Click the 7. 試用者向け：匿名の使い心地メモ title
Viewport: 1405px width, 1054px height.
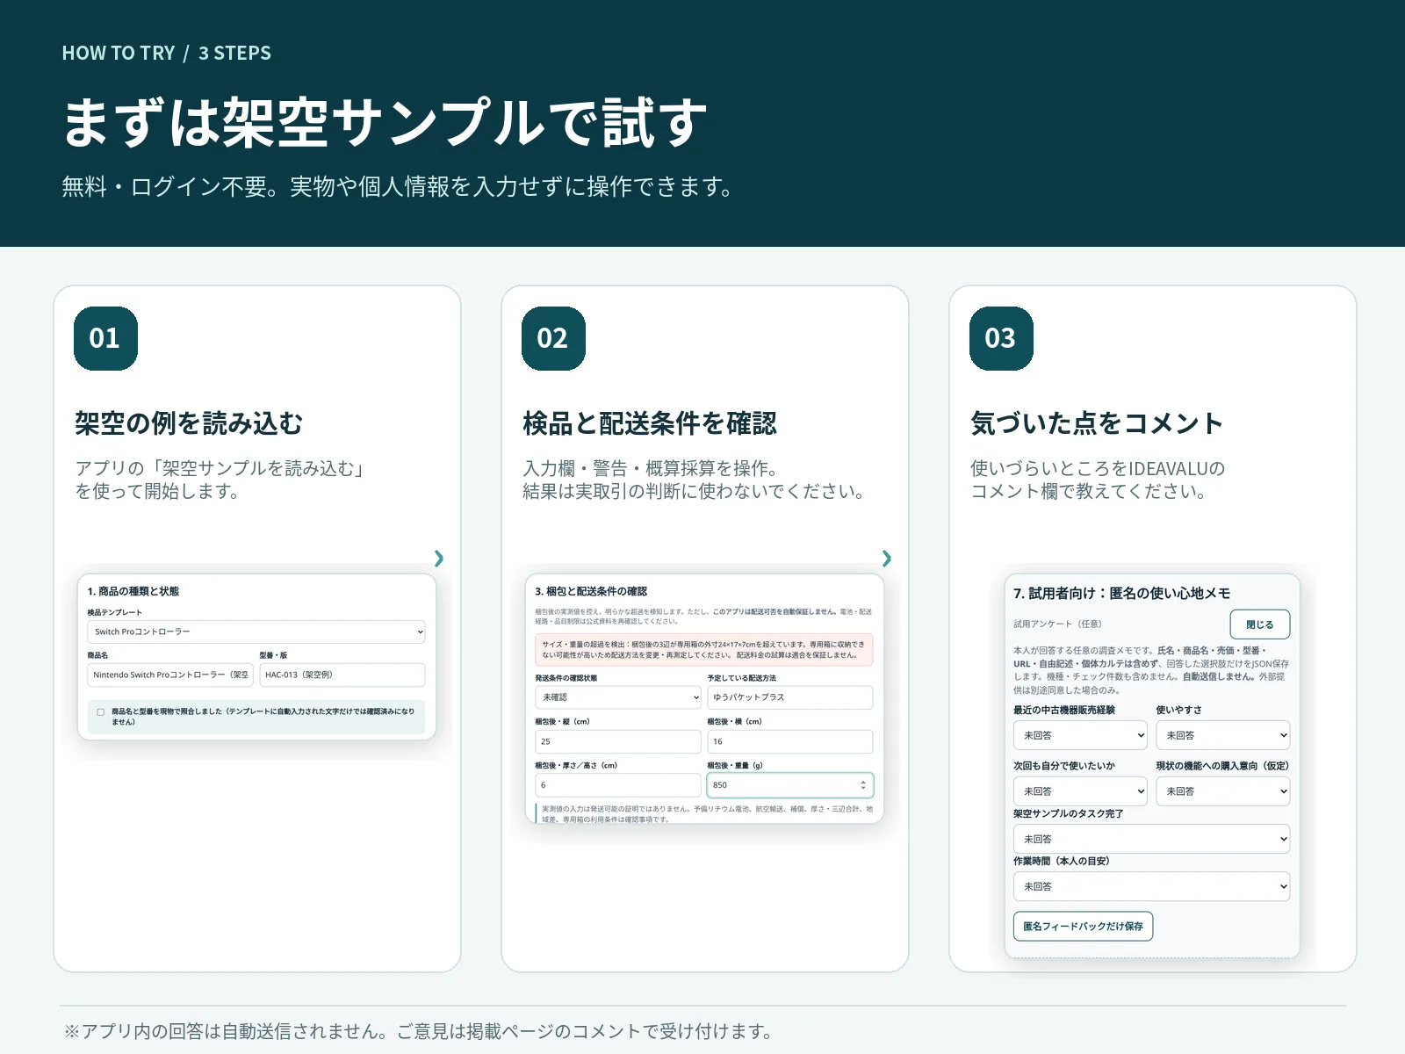point(1122,593)
